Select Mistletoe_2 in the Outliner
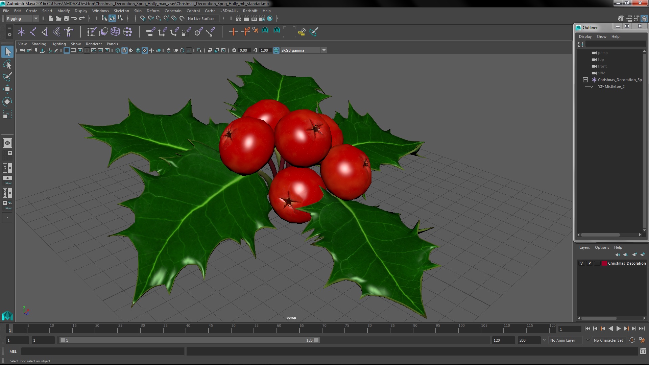649x365 pixels. coord(614,87)
